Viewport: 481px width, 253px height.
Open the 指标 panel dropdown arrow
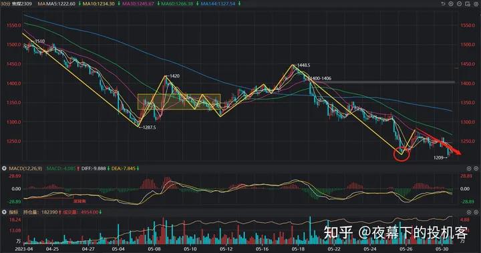click(x=4, y=212)
